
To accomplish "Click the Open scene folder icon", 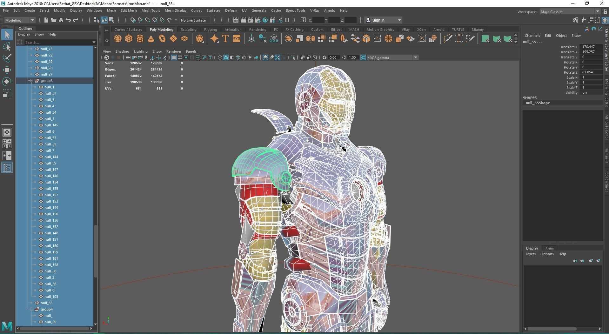I will point(54,20).
